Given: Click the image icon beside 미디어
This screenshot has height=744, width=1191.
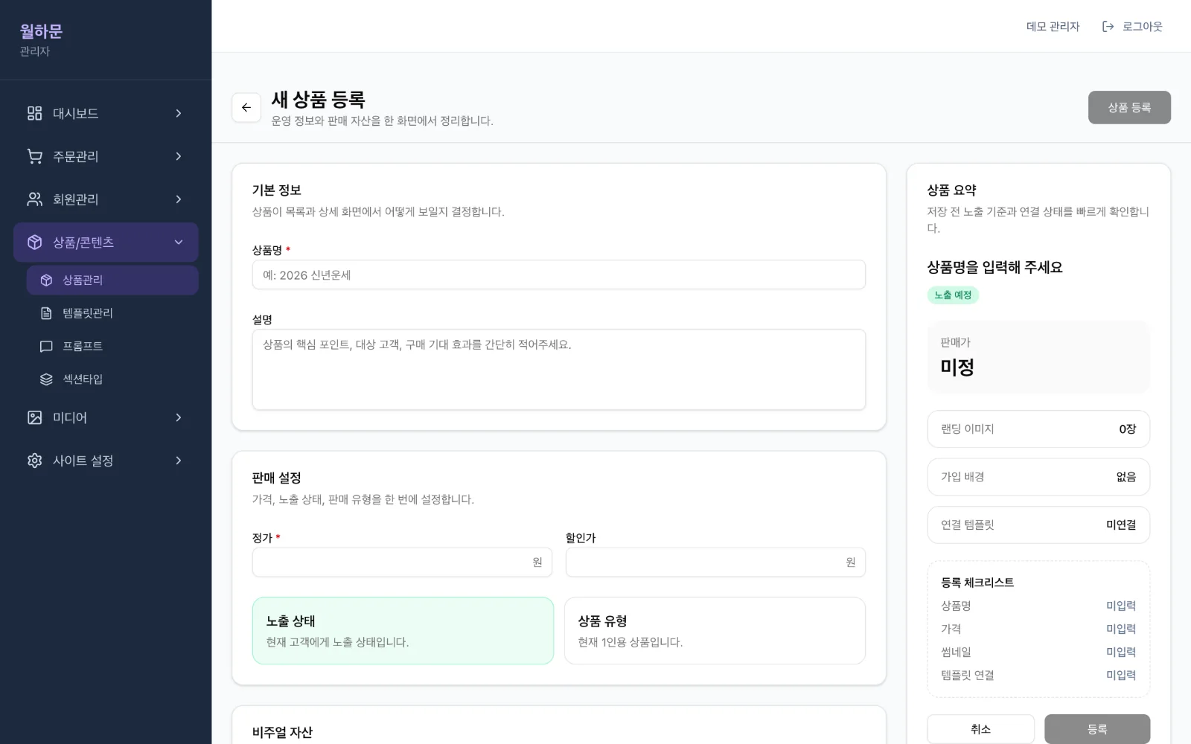Looking at the screenshot, I should (x=34, y=417).
